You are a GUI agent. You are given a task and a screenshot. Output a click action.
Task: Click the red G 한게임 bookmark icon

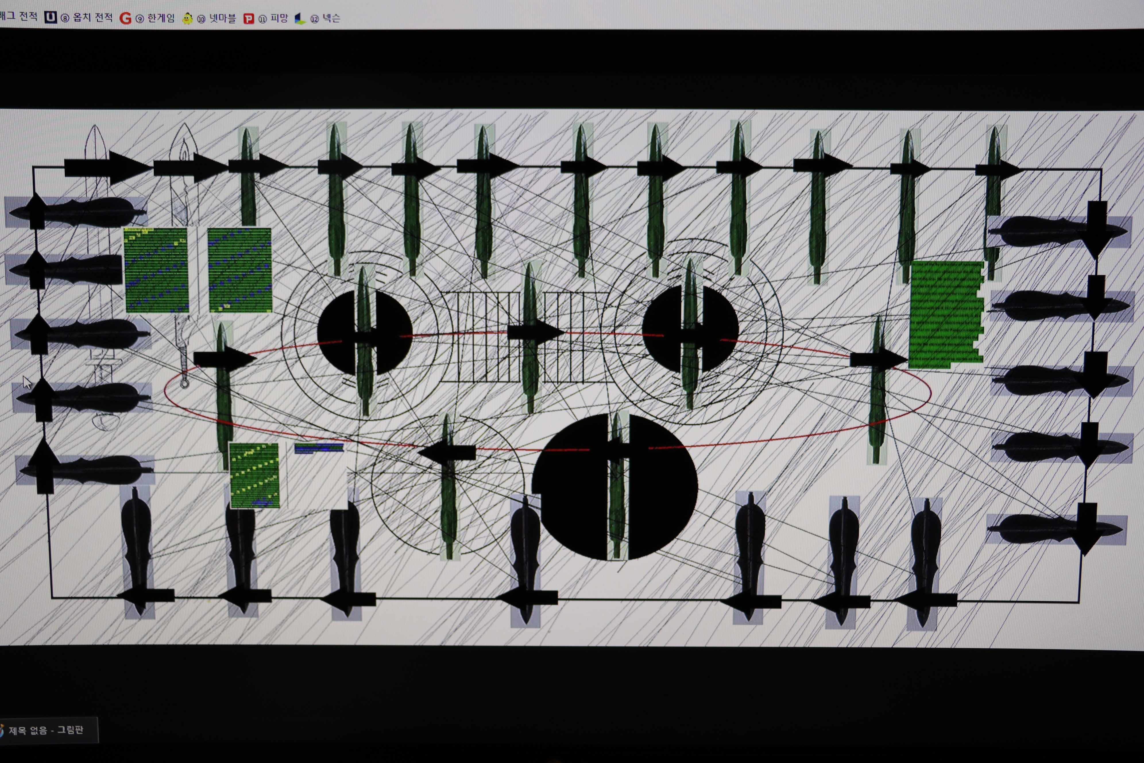pos(125,18)
